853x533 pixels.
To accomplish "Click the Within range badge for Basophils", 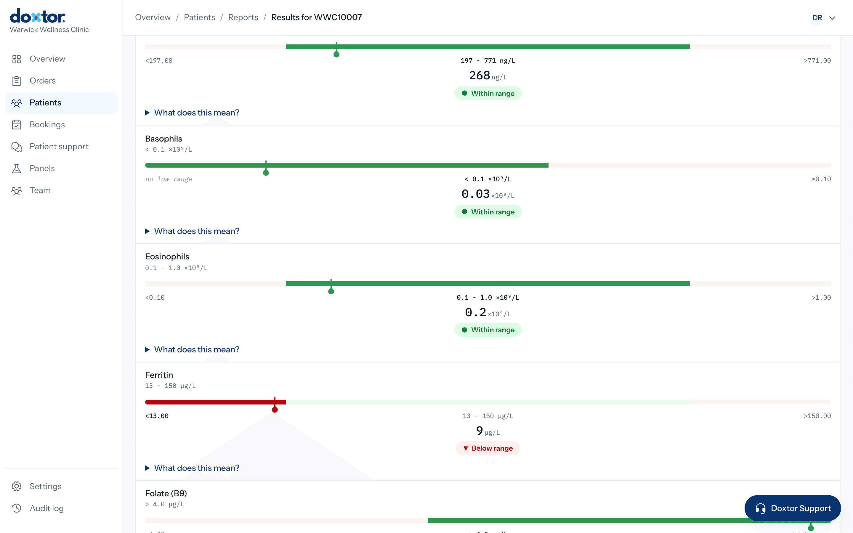I will 488,212.
